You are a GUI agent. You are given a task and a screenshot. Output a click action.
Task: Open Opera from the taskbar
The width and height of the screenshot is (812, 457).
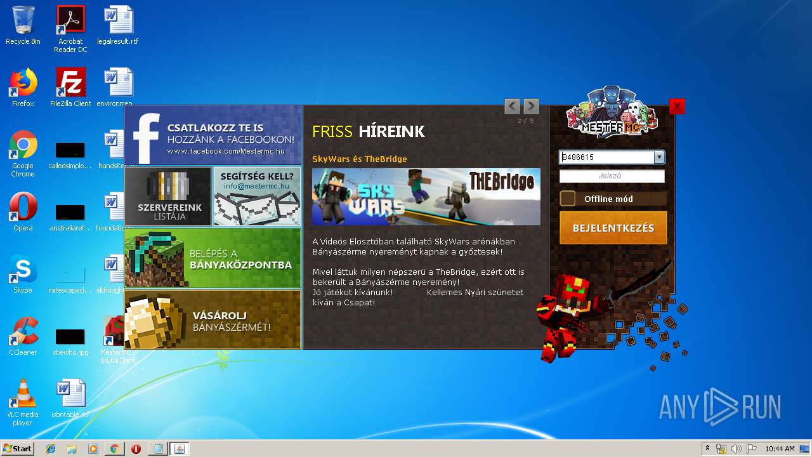click(136, 449)
